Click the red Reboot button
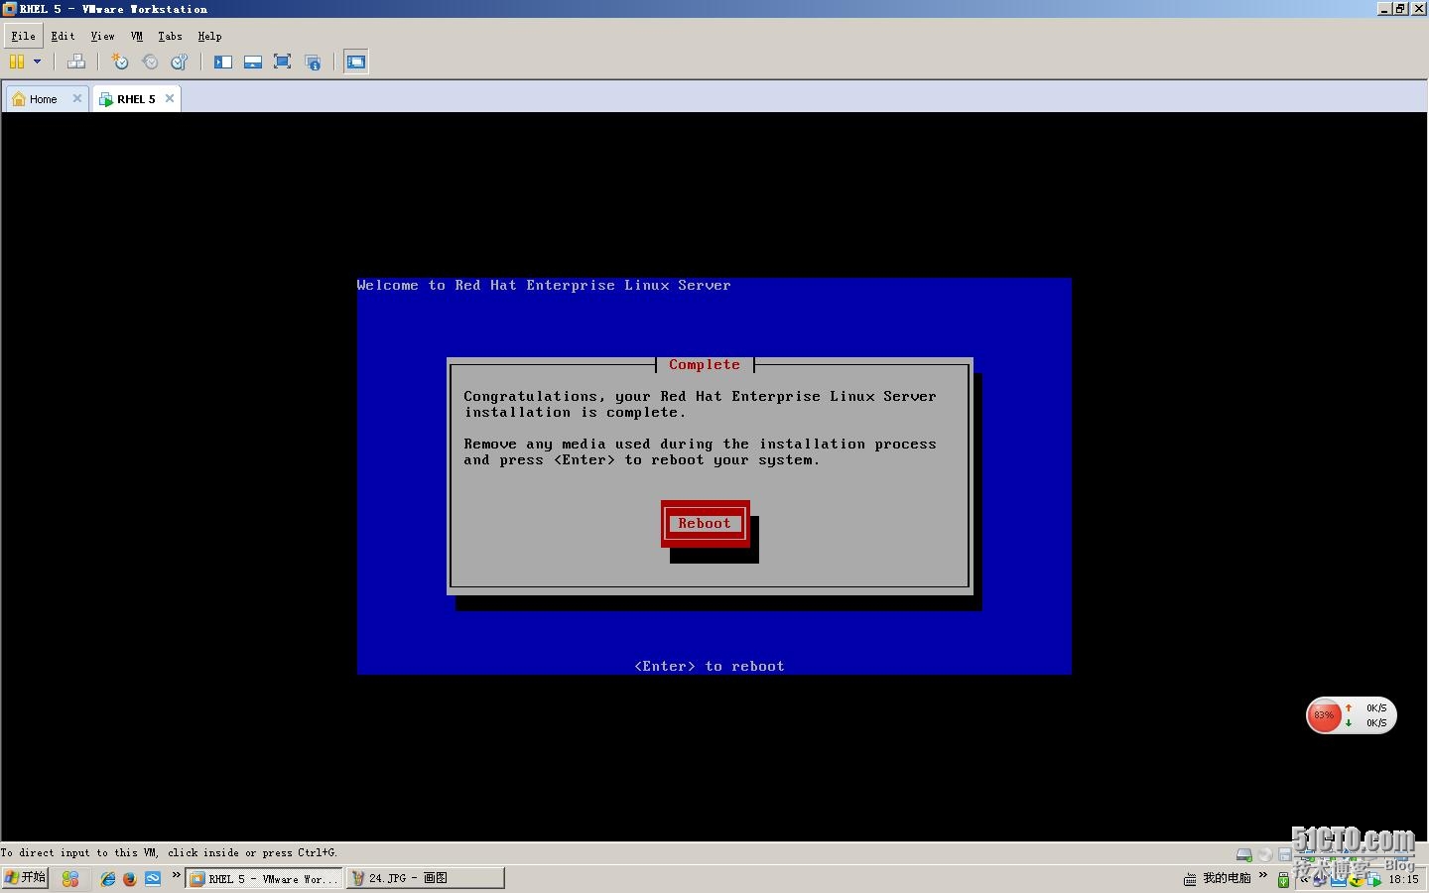Image resolution: width=1429 pixels, height=893 pixels. (x=705, y=524)
